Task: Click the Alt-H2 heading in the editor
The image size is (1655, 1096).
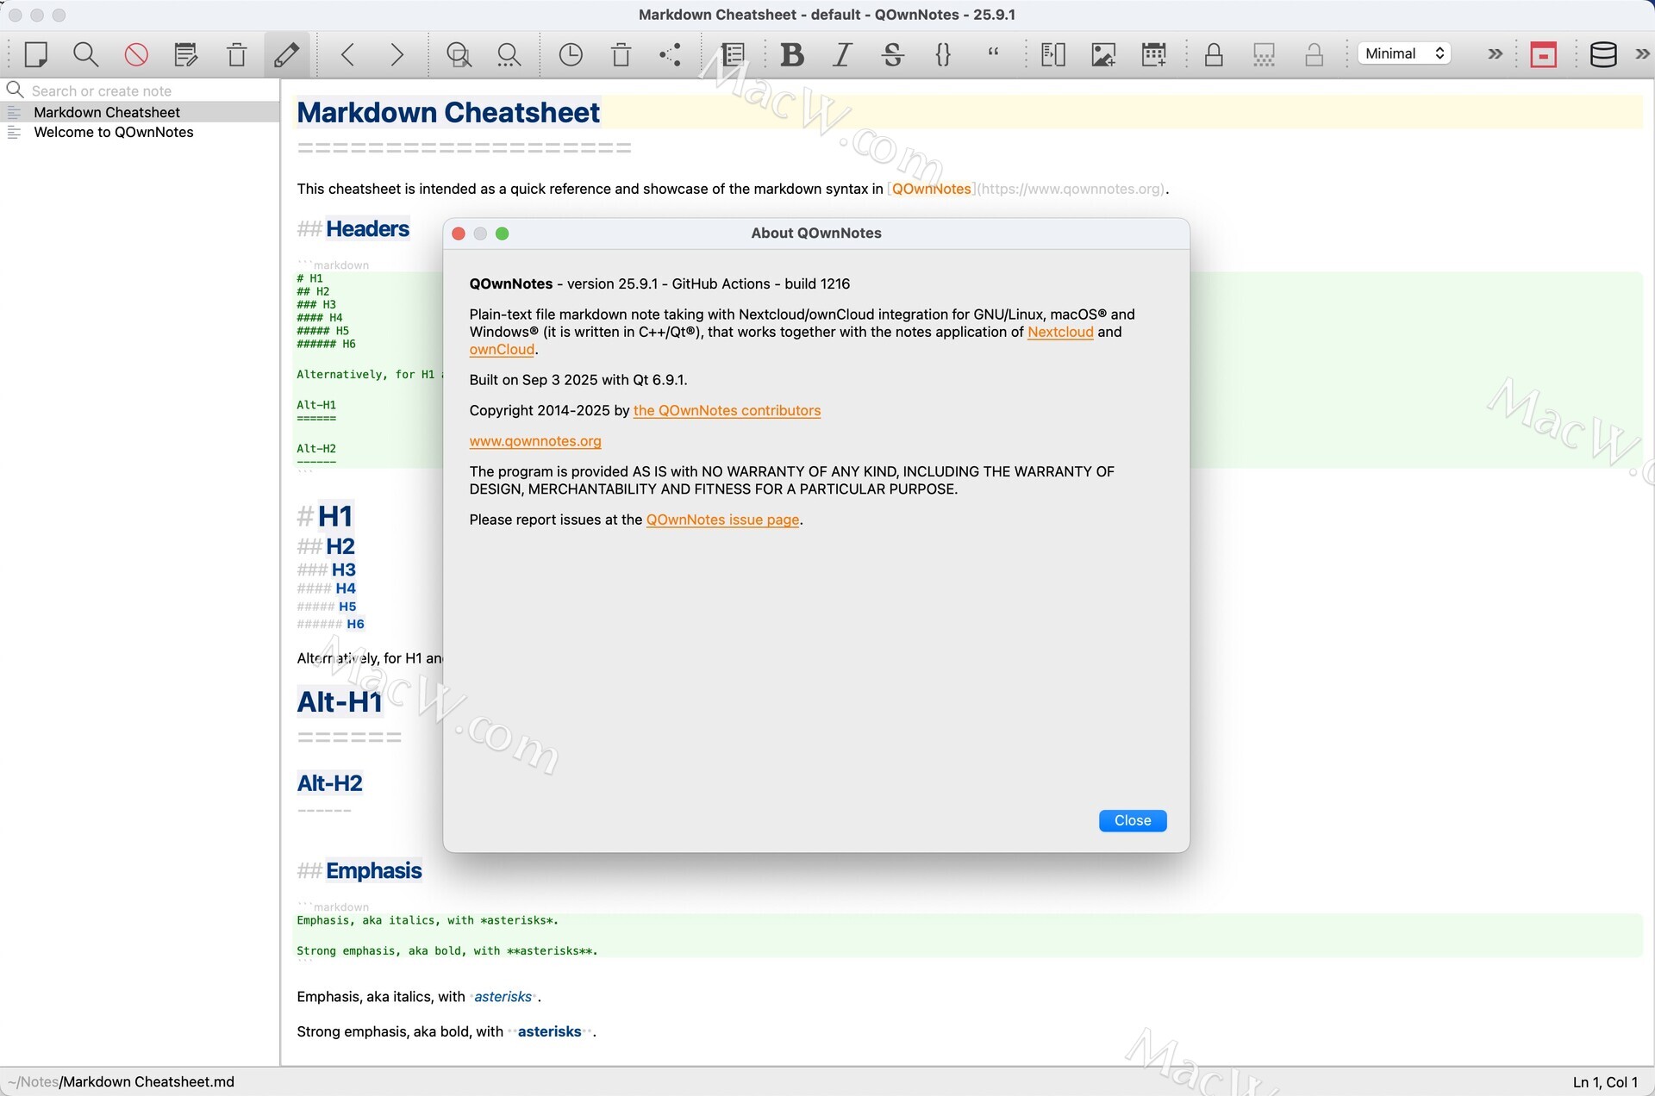Action: pyautogui.click(x=329, y=782)
